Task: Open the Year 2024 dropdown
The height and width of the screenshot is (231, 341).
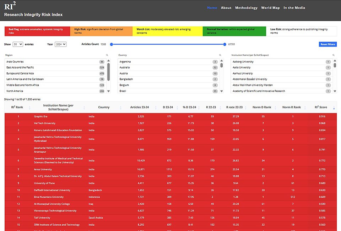Action: pos(61,44)
